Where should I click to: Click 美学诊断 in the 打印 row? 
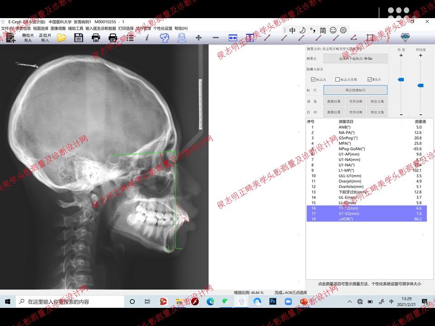pyautogui.click(x=356, y=112)
